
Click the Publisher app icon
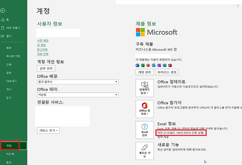(165, 65)
